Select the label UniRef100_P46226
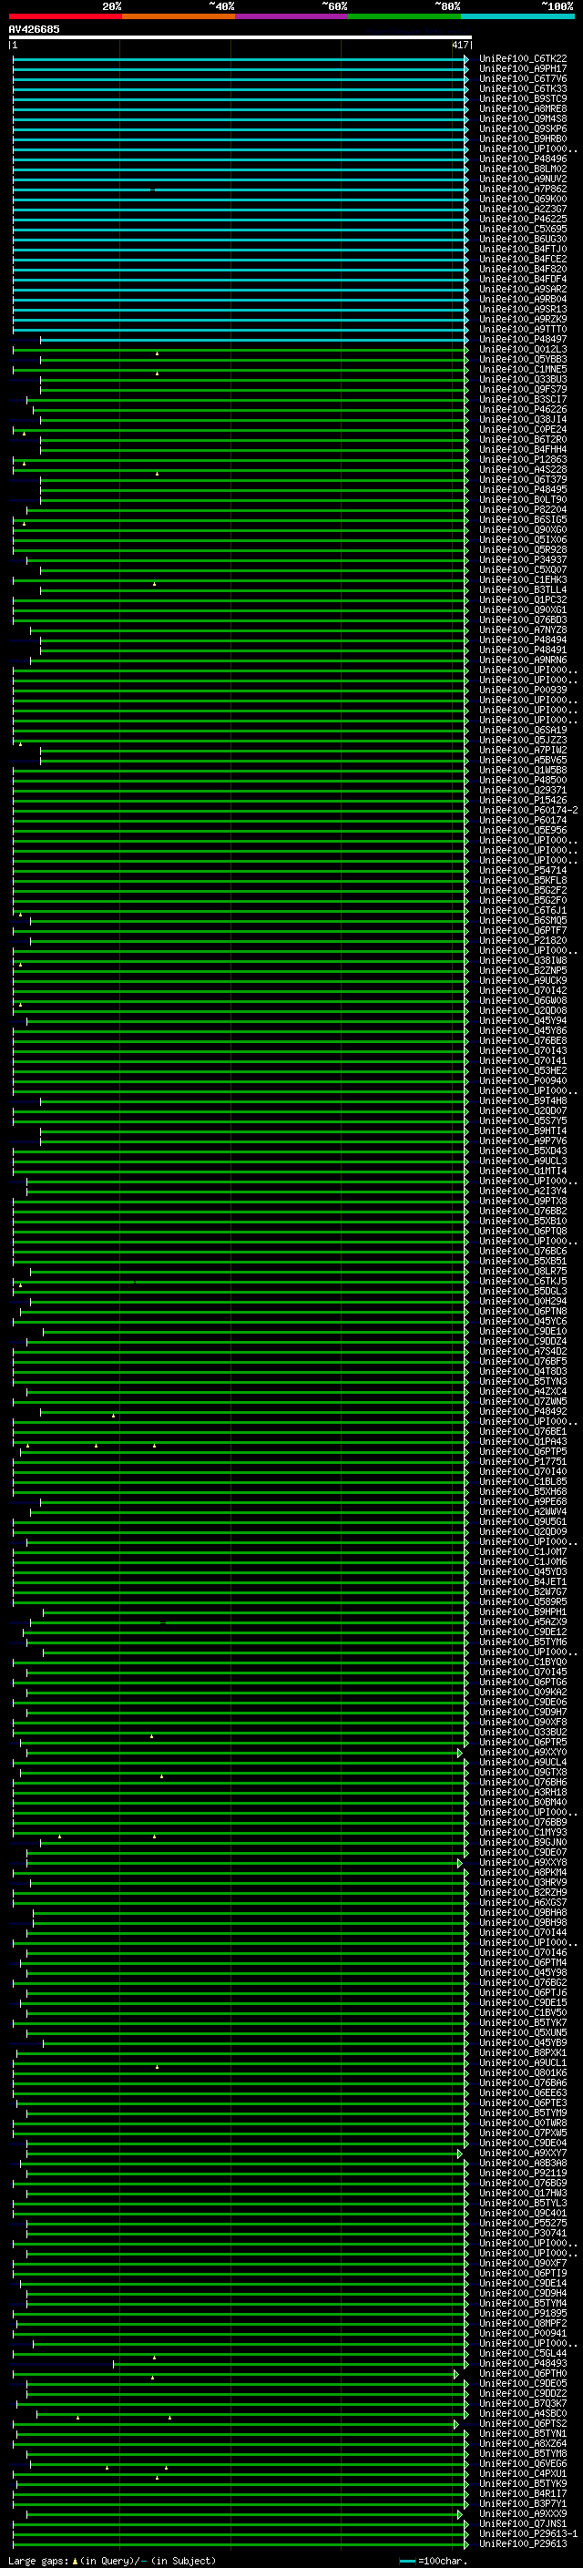 pyautogui.click(x=523, y=409)
